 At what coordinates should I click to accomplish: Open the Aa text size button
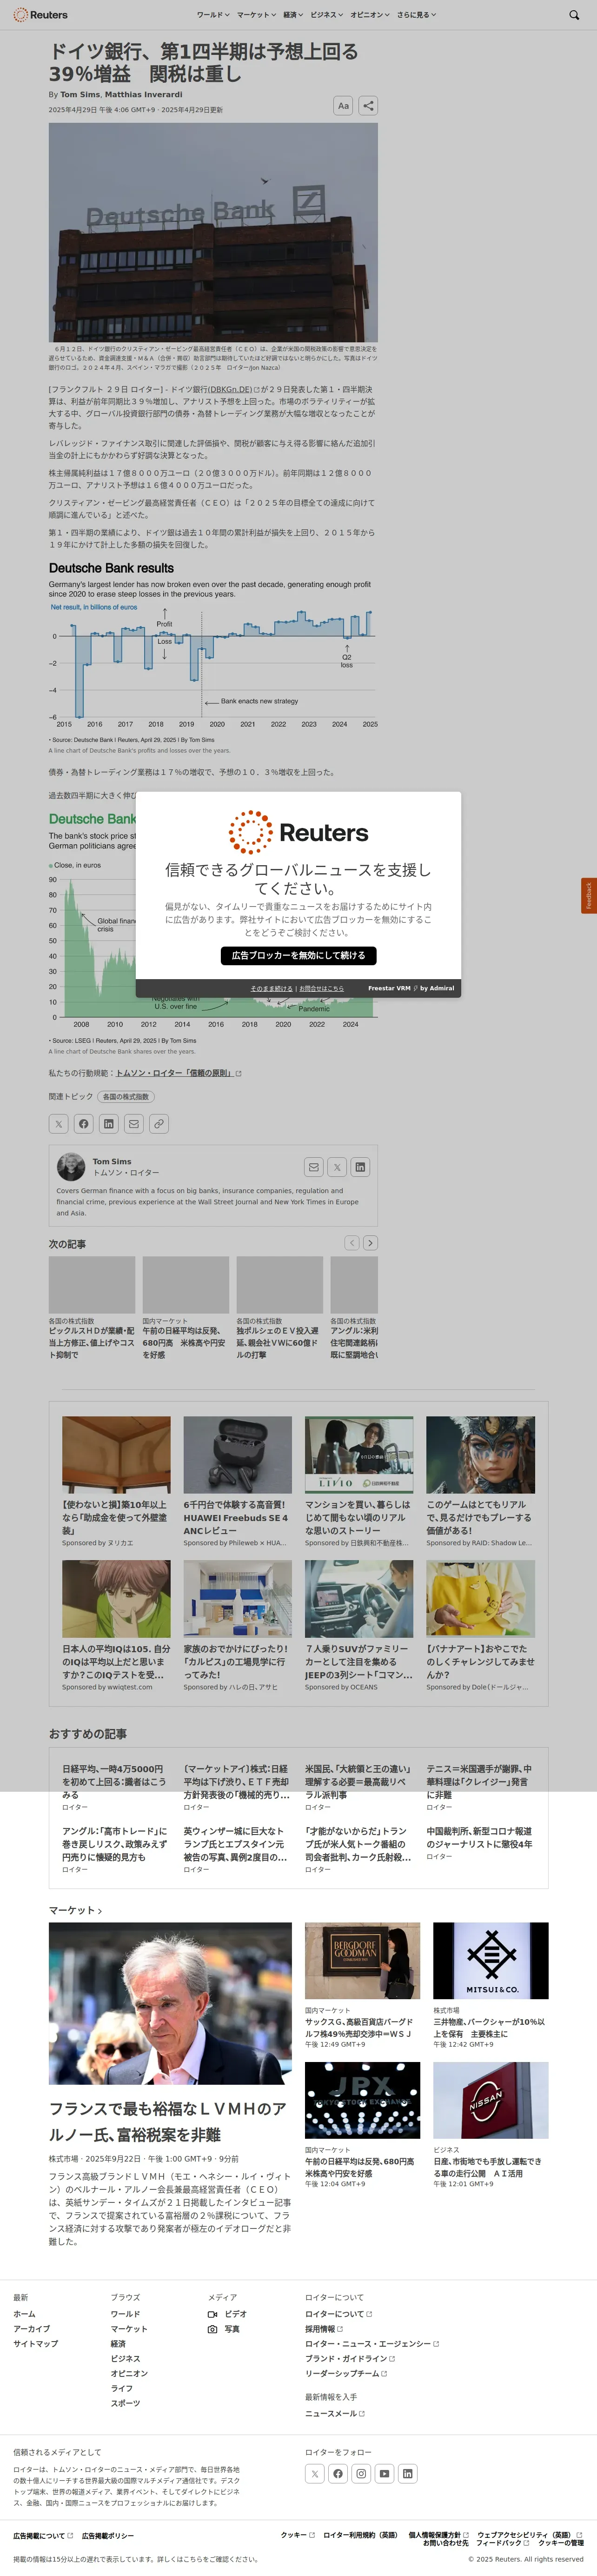click(343, 105)
